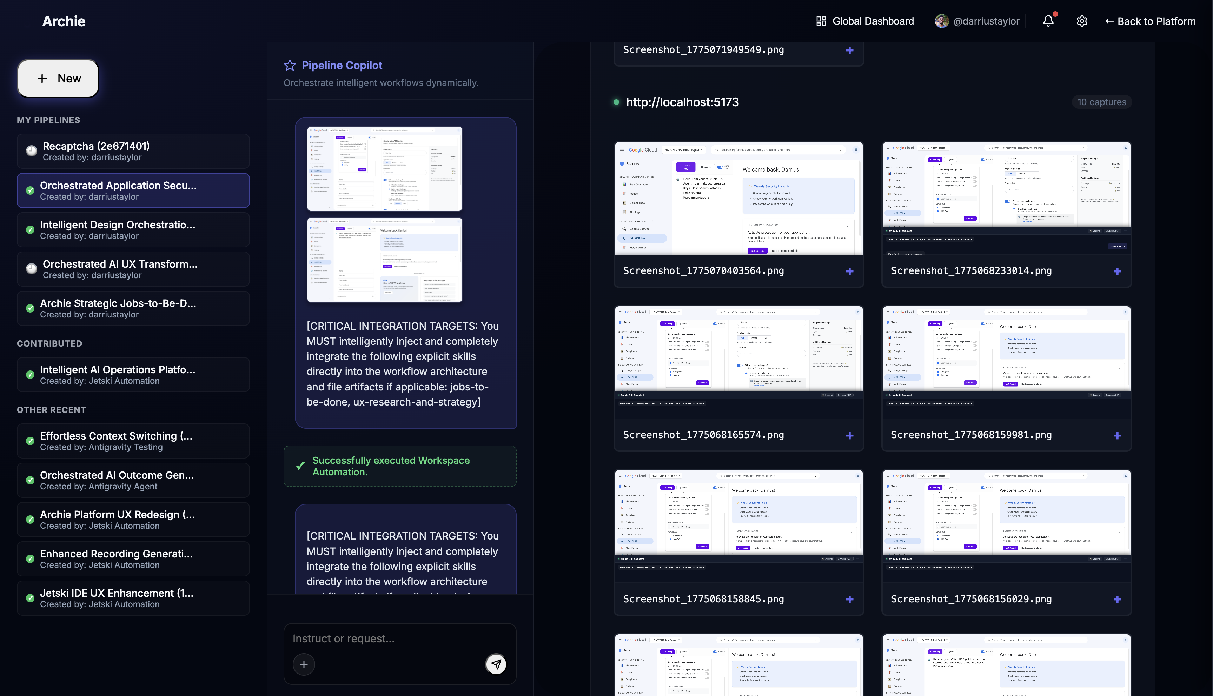Open the lower attached screenshot in chat message
This screenshot has width=1213, height=696.
(385, 260)
